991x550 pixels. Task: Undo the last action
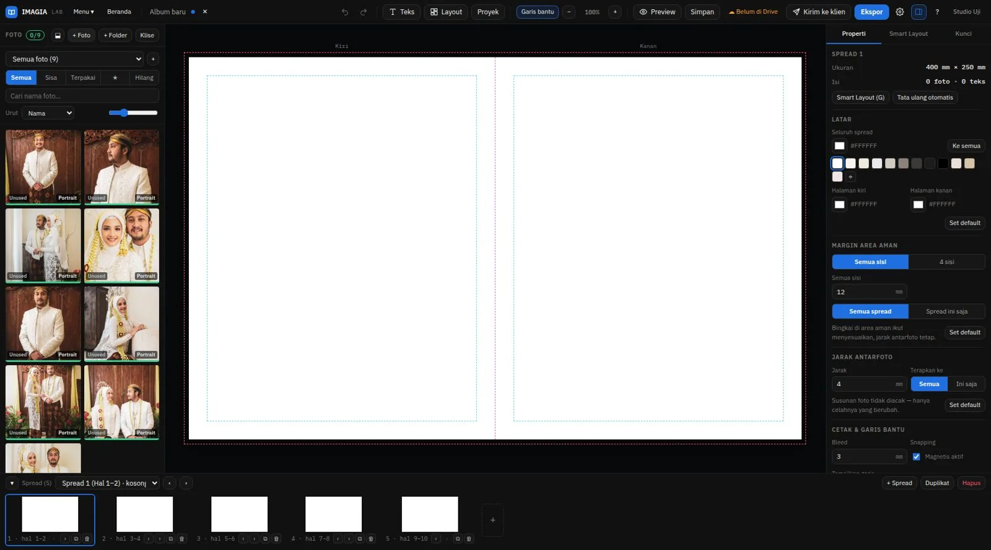tap(345, 12)
